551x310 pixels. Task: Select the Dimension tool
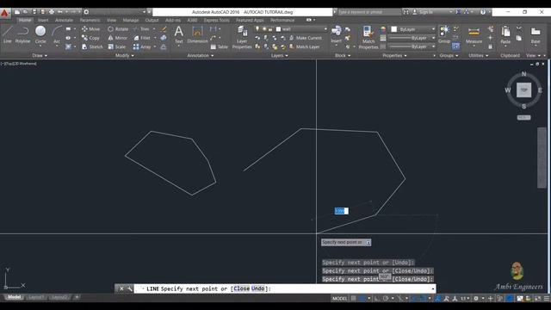click(x=197, y=34)
